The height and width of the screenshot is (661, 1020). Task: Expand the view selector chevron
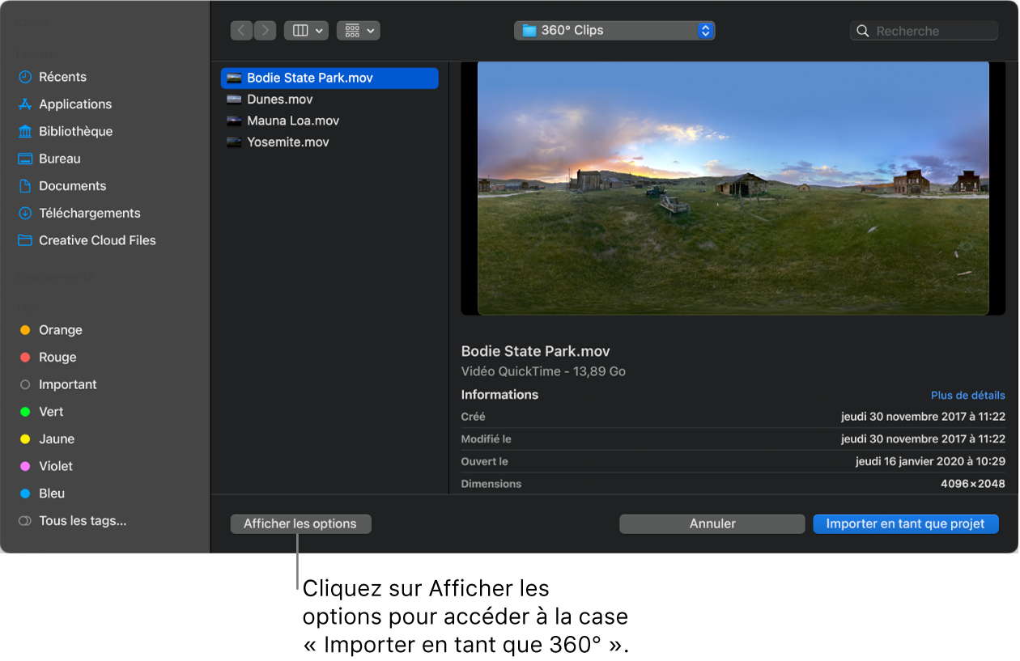pos(317,30)
